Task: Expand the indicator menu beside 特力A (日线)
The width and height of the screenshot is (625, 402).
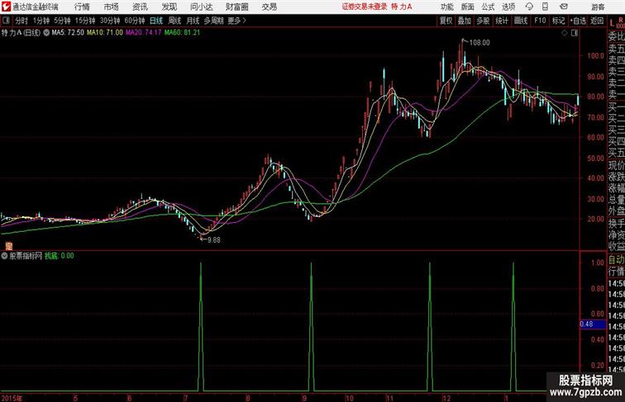Action: pyautogui.click(x=46, y=33)
